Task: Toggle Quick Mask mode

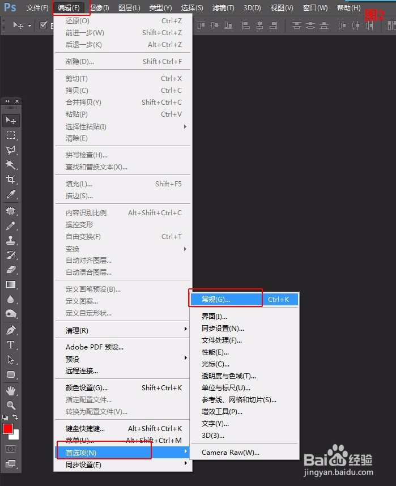Action: coord(11,449)
